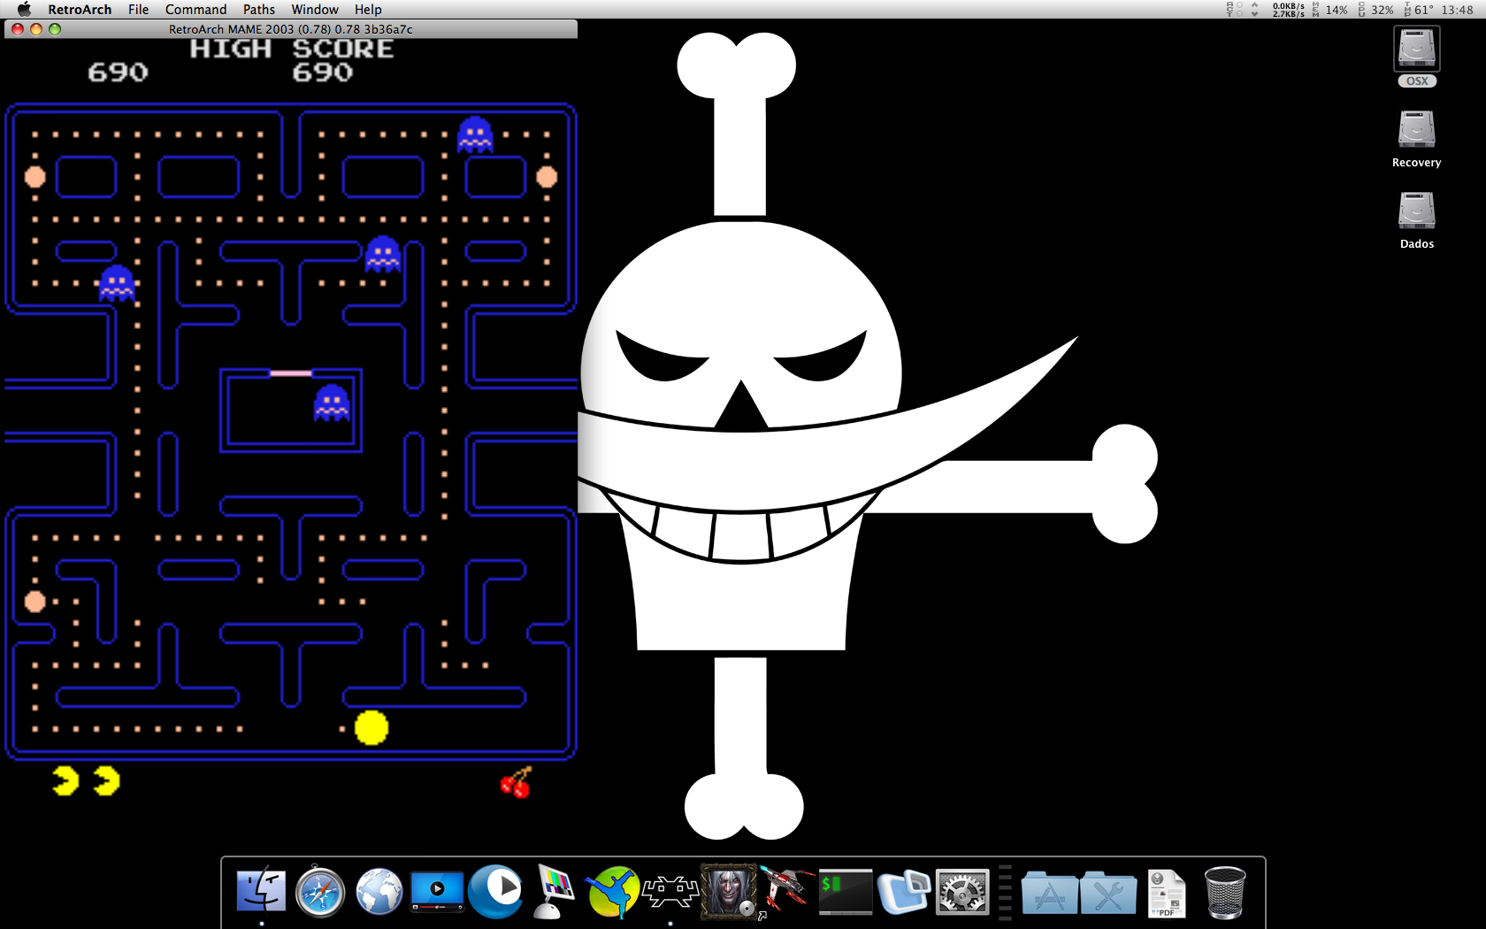
Task: Click the MEM 14% memory indicator
Action: click(1330, 9)
